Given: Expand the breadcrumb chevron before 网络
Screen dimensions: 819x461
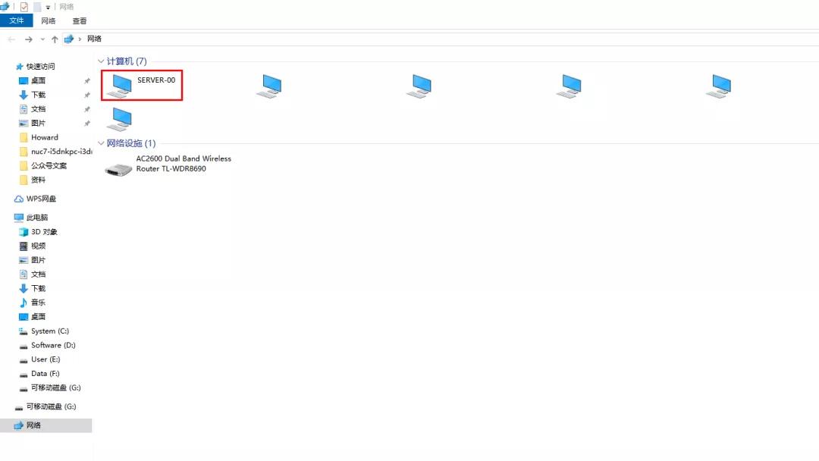Looking at the screenshot, I should [x=80, y=39].
